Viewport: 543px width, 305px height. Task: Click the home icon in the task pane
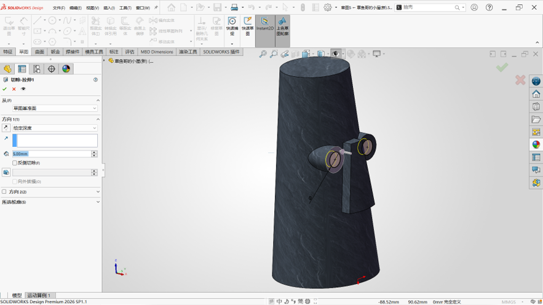[x=536, y=94]
